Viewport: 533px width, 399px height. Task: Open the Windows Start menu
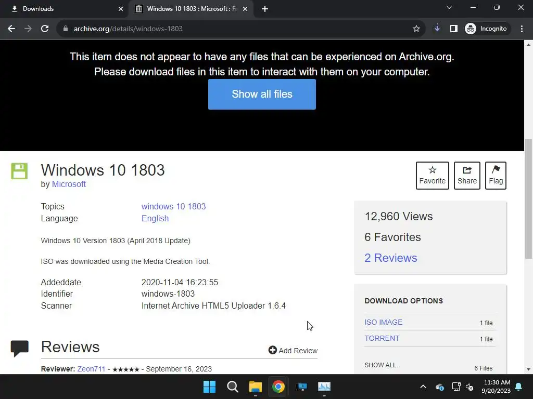(209, 387)
